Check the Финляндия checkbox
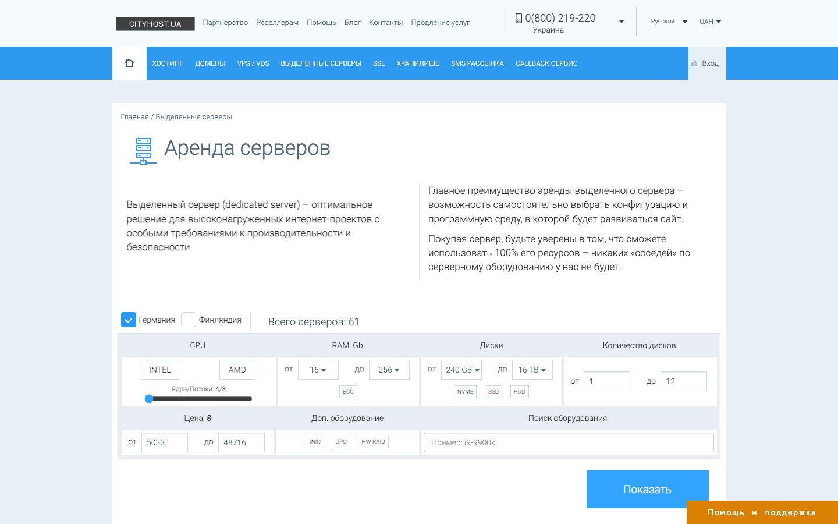Screen dimensions: 838x524 tap(189, 320)
